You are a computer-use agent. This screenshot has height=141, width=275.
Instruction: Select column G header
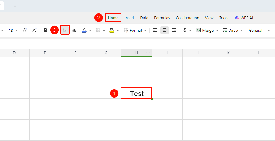click(106, 53)
